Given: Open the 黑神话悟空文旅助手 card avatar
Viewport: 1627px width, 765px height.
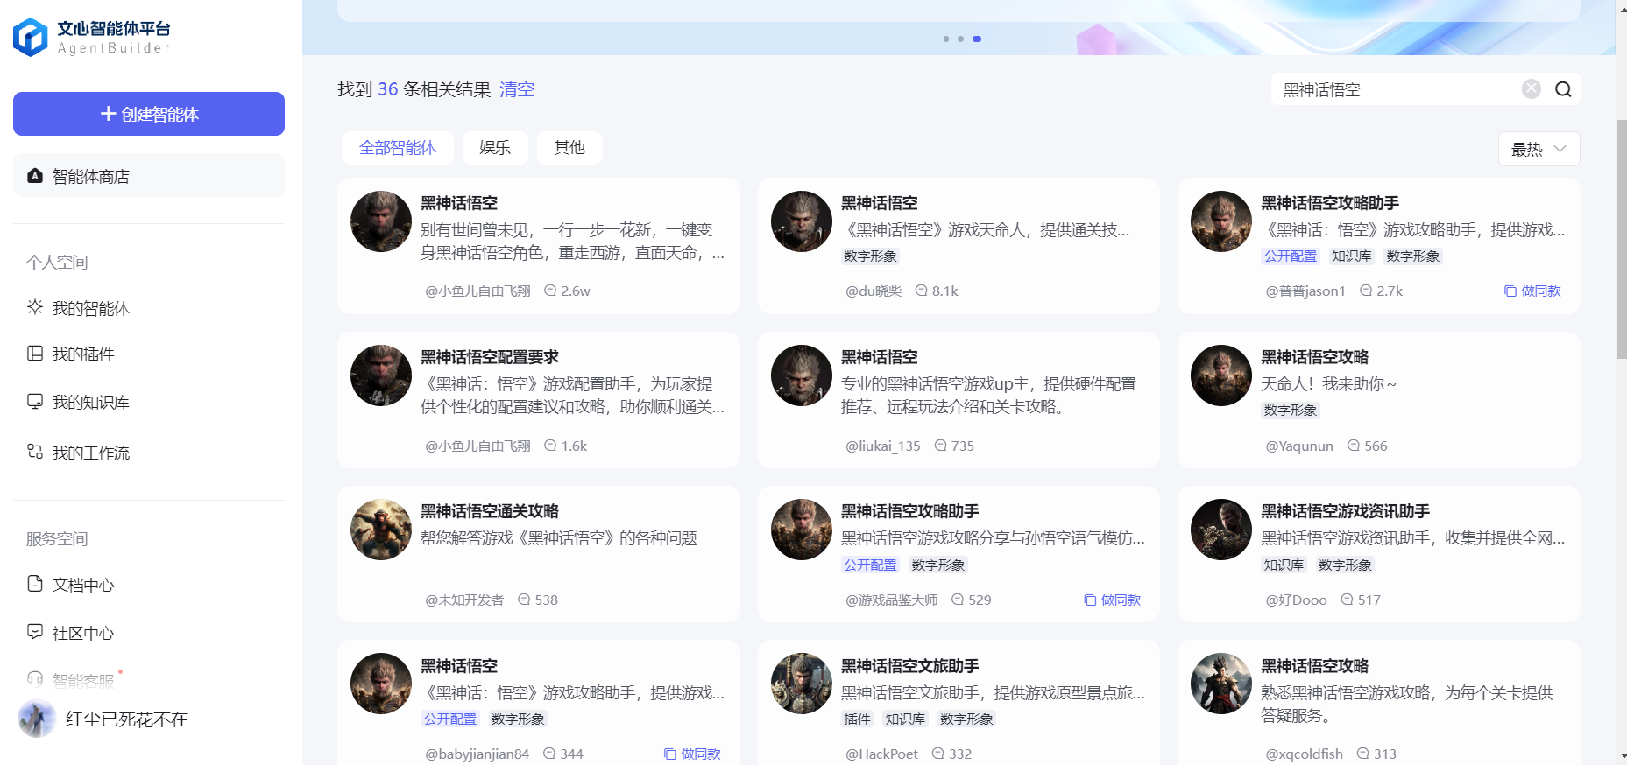Looking at the screenshot, I should (802, 684).
